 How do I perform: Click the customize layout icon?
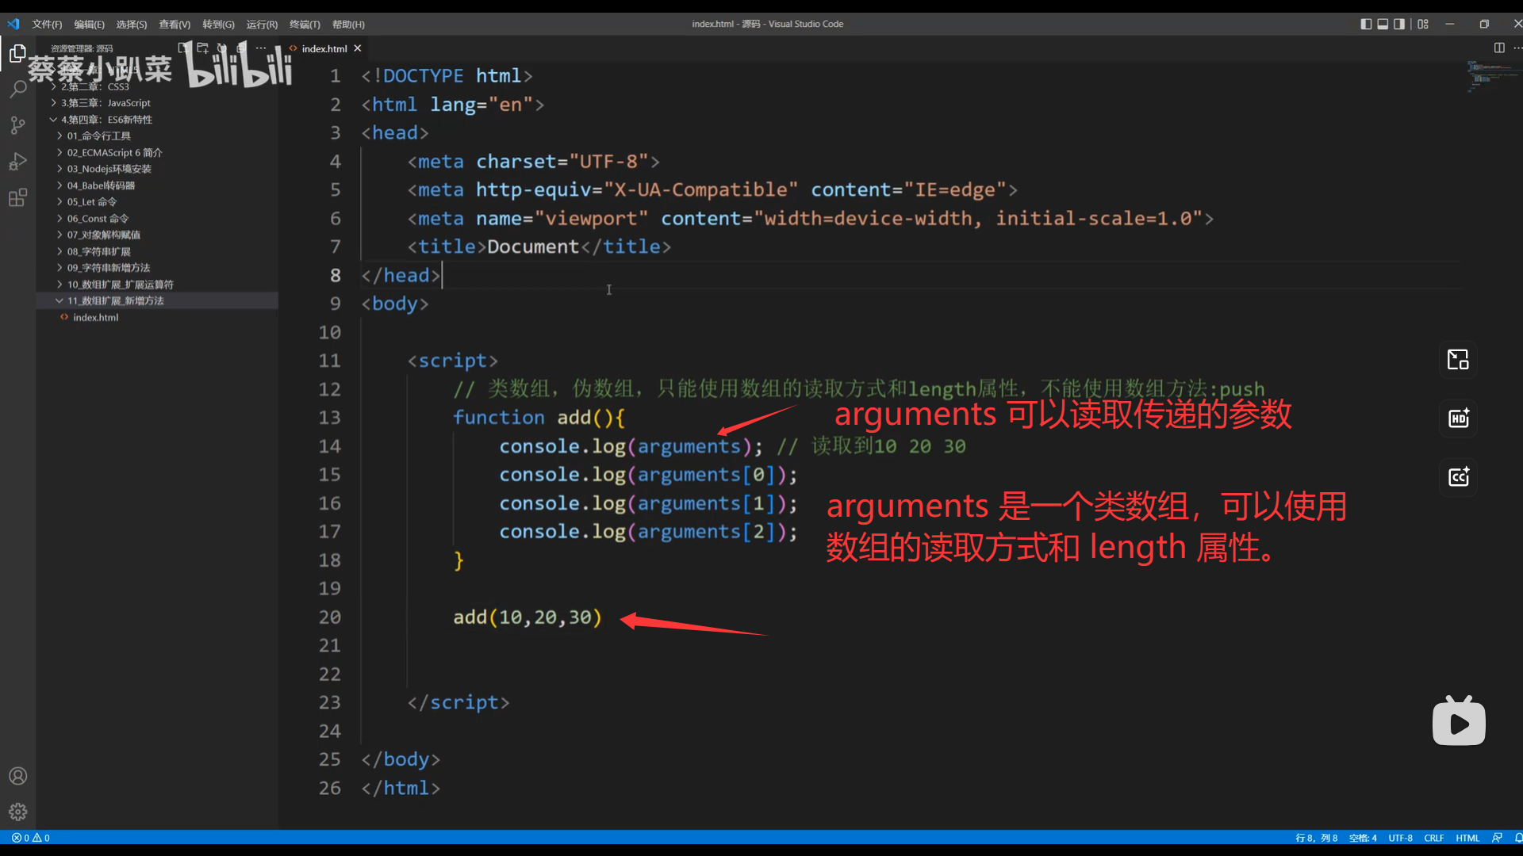(1423, 24)
